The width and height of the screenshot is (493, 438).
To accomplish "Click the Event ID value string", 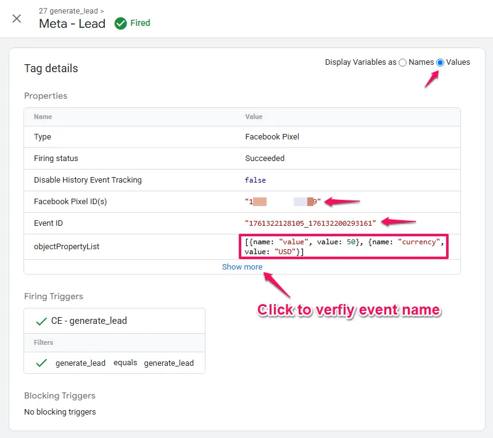I will (x=310, y=223).
